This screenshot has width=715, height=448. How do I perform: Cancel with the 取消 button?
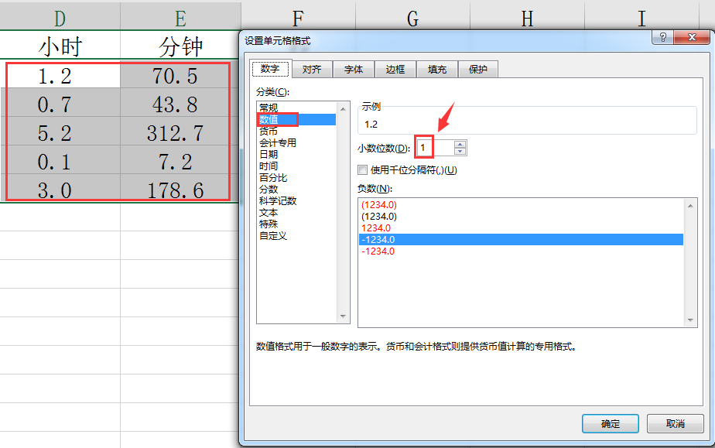675,424
